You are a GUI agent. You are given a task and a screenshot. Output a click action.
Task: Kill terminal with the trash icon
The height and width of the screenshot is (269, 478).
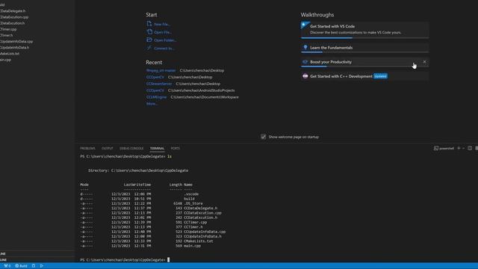(x=477, y=148)
